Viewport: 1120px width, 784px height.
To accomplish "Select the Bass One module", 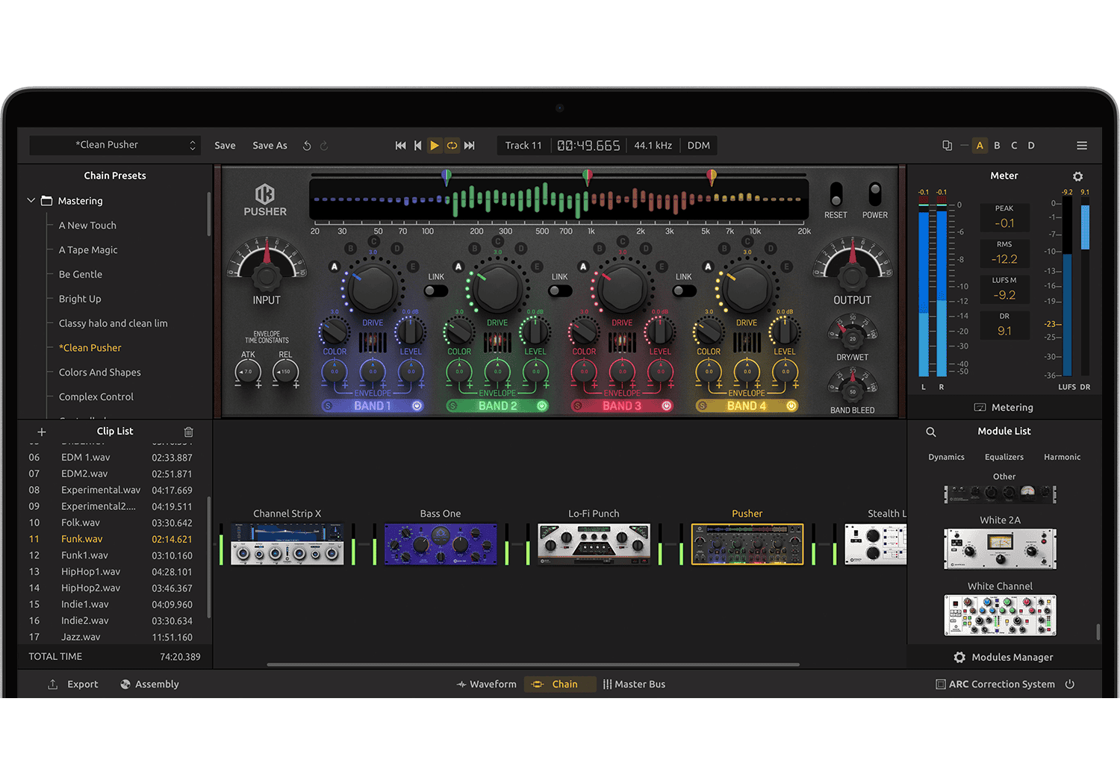I will [x=441, y=544].
